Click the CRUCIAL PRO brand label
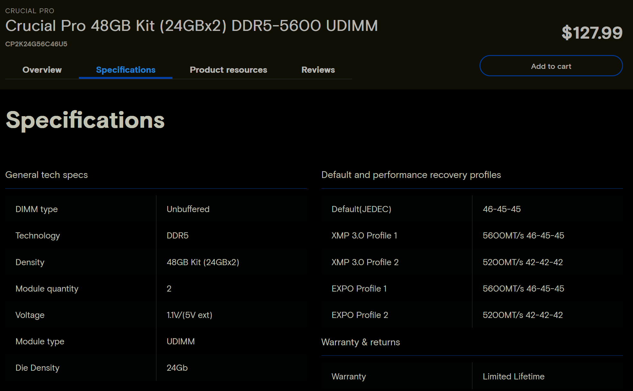This screenshot has width=633, height=391. tap(30, 11)
